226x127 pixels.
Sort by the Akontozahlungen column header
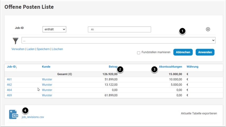[170, 67]
